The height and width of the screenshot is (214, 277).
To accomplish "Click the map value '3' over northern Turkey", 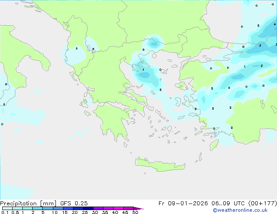I will click(260, 45).
